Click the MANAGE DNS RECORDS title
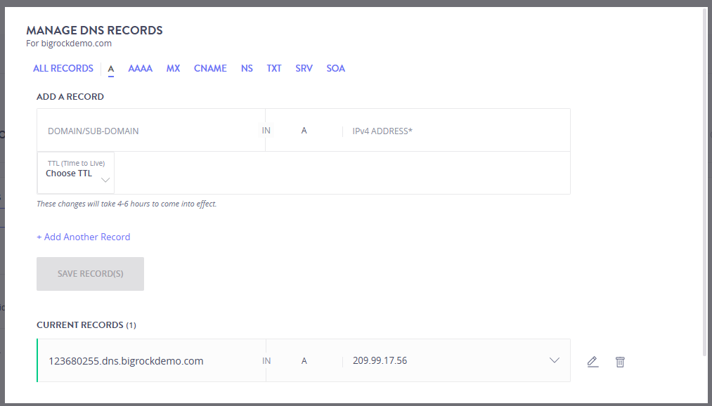 (94, 30)
